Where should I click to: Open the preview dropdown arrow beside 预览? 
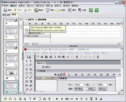55,10
